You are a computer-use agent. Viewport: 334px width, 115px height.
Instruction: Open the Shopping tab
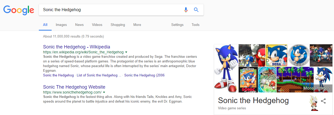(118, 25)
